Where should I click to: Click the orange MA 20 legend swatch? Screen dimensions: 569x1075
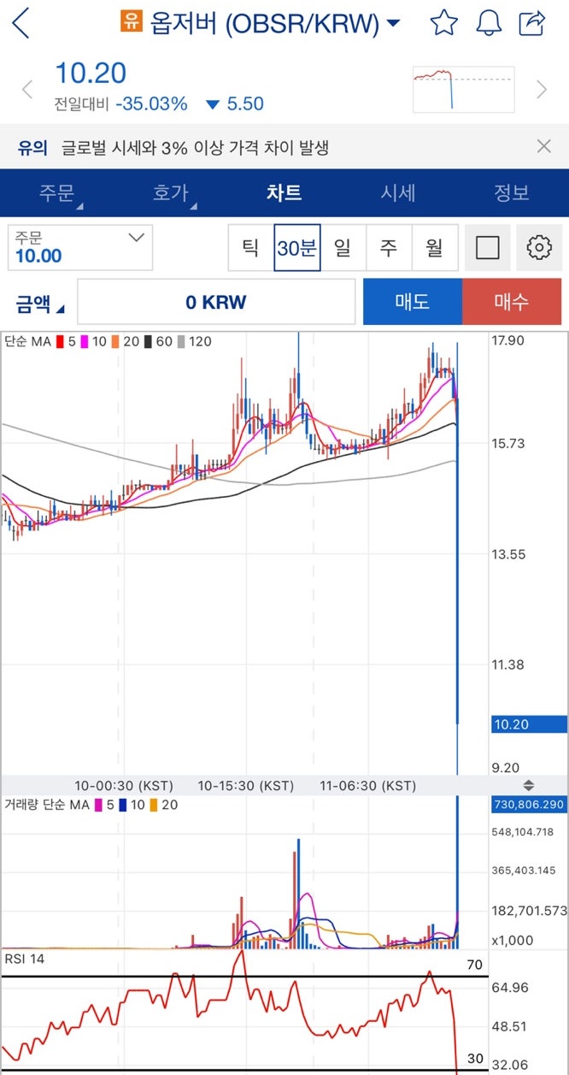pos(116,341)
